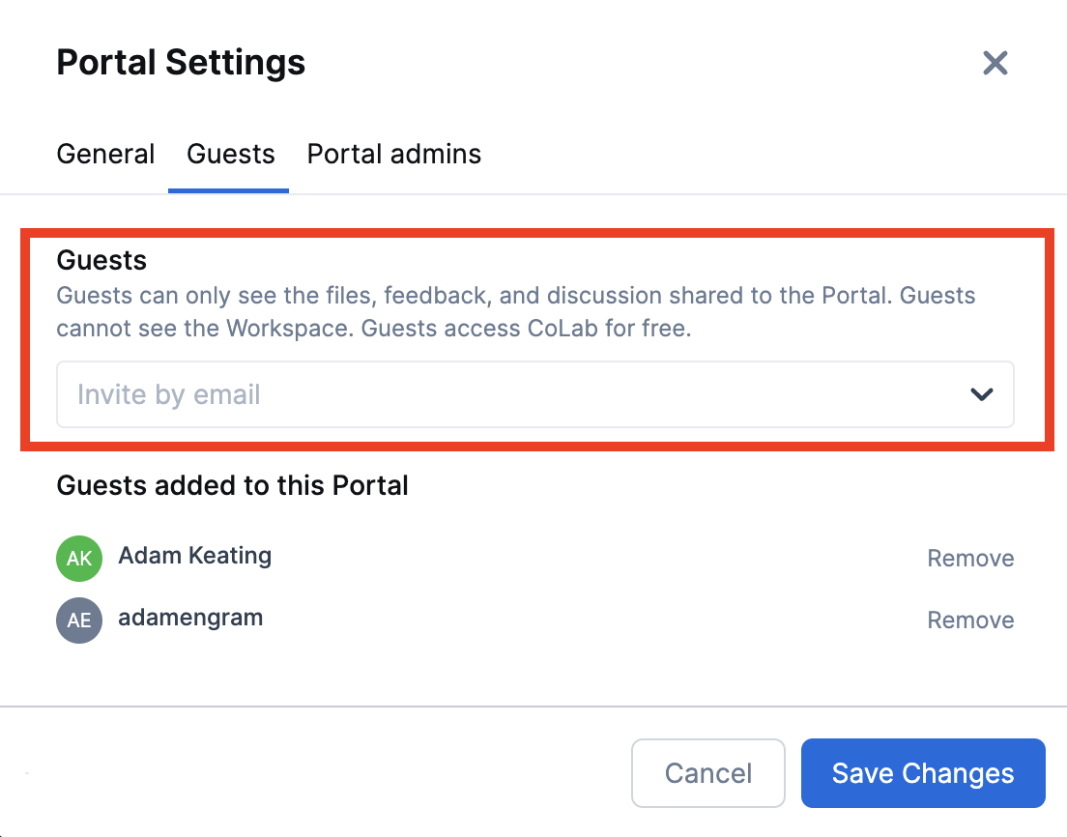Click the "Guests added to this Portal" heading
Screen dimensions: 1067x837
coord(232,484)
